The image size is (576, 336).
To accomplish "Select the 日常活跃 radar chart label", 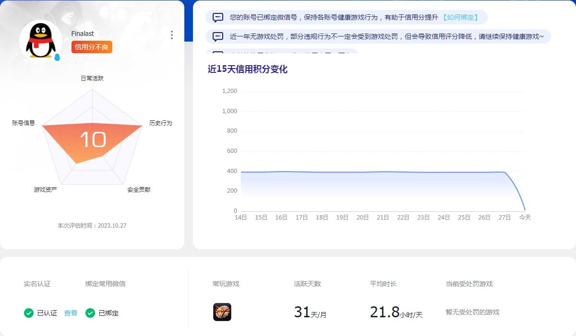I will pos(91,78).
